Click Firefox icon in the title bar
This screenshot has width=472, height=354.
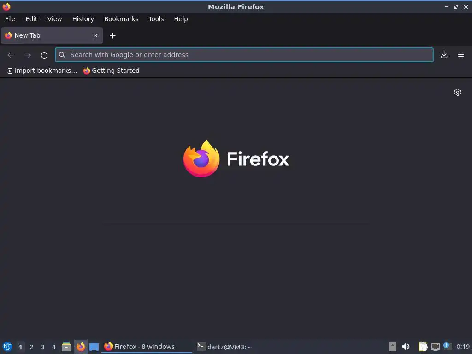[x=6, y=6]
